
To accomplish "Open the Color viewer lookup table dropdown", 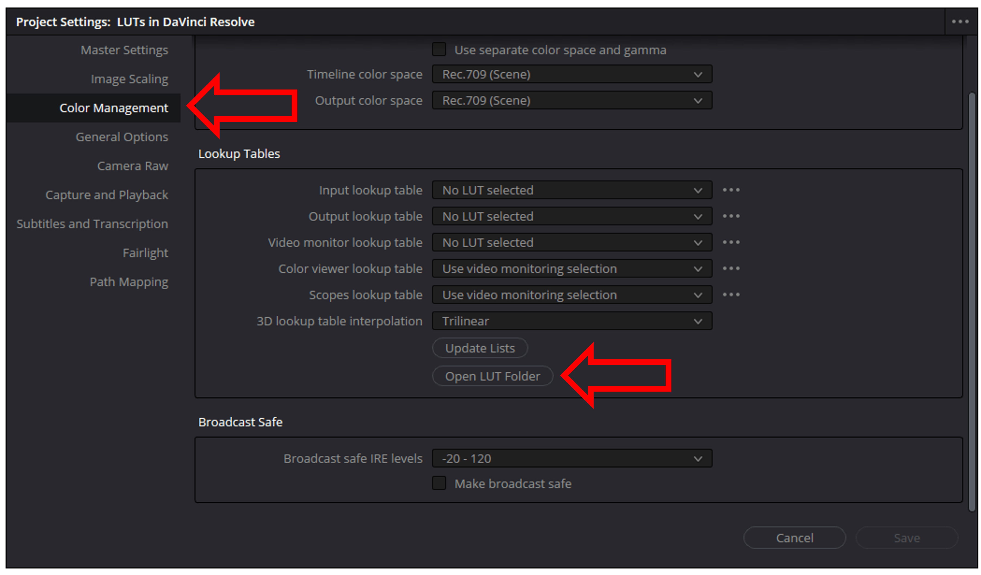I will pyautogui.click(x=572, y=269).
